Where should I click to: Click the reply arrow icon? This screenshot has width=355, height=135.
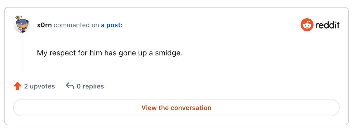(70, 86)
